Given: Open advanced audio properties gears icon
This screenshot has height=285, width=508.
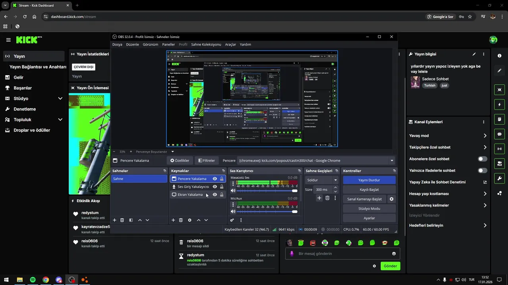Looking at the screenshot, I should click(x=232, y=220).
